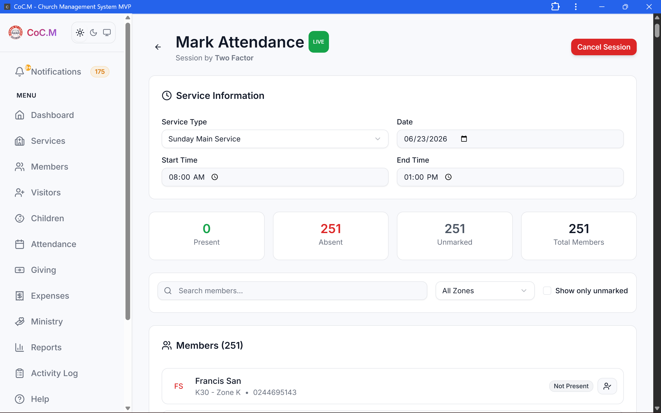The image size is (661, 413).
Task: Click the Cancel Session button
Action: click(x=604, y=47)
